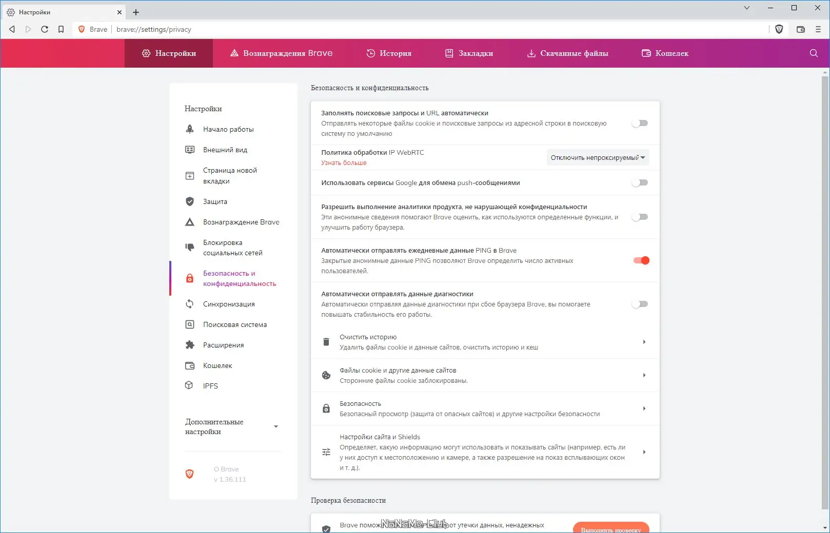Open Вознаграждения Brave top tab
Screen dimensions: 830x533
tap(281, 53)
